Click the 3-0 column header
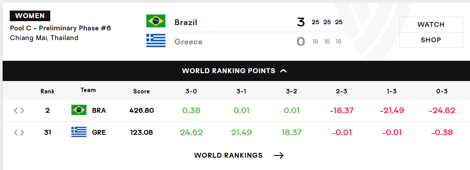470x170 pixels. tap(191, 91)
